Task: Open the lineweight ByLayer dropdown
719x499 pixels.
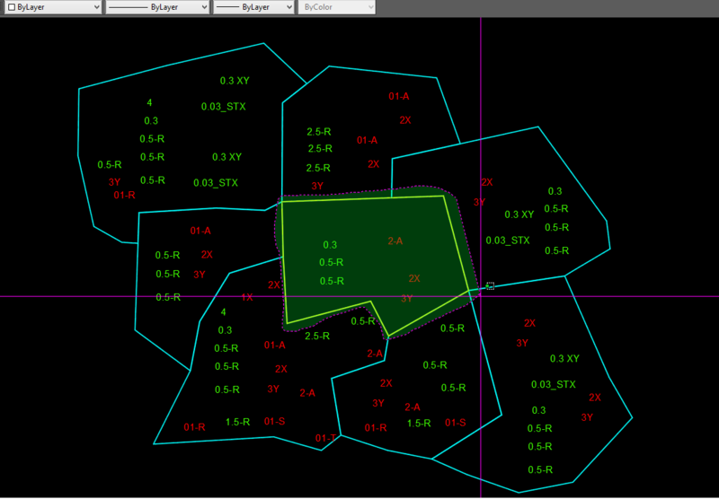Action: (x=253, y=7)
